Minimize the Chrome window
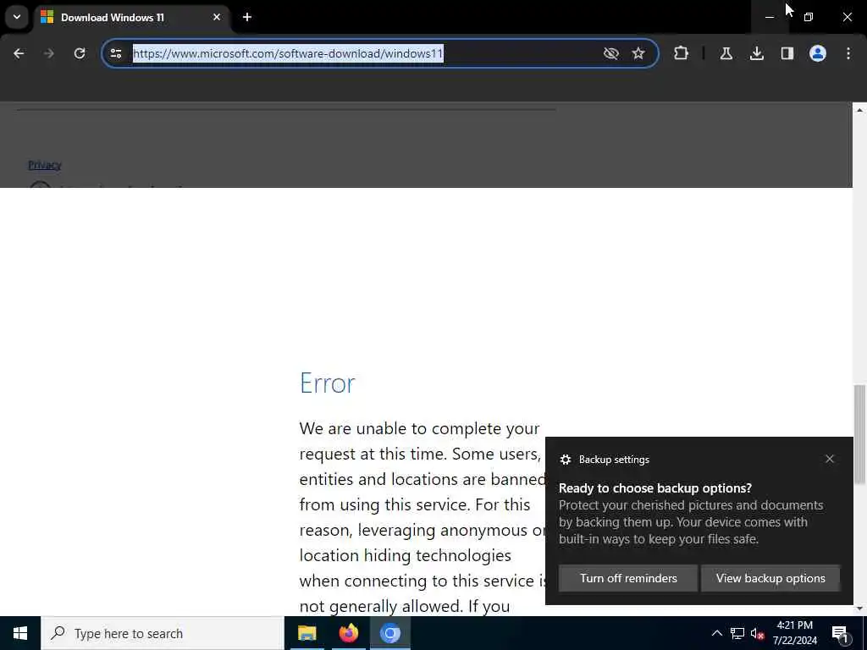This screenshot has height=650, width=867. (x=770, y=17)
